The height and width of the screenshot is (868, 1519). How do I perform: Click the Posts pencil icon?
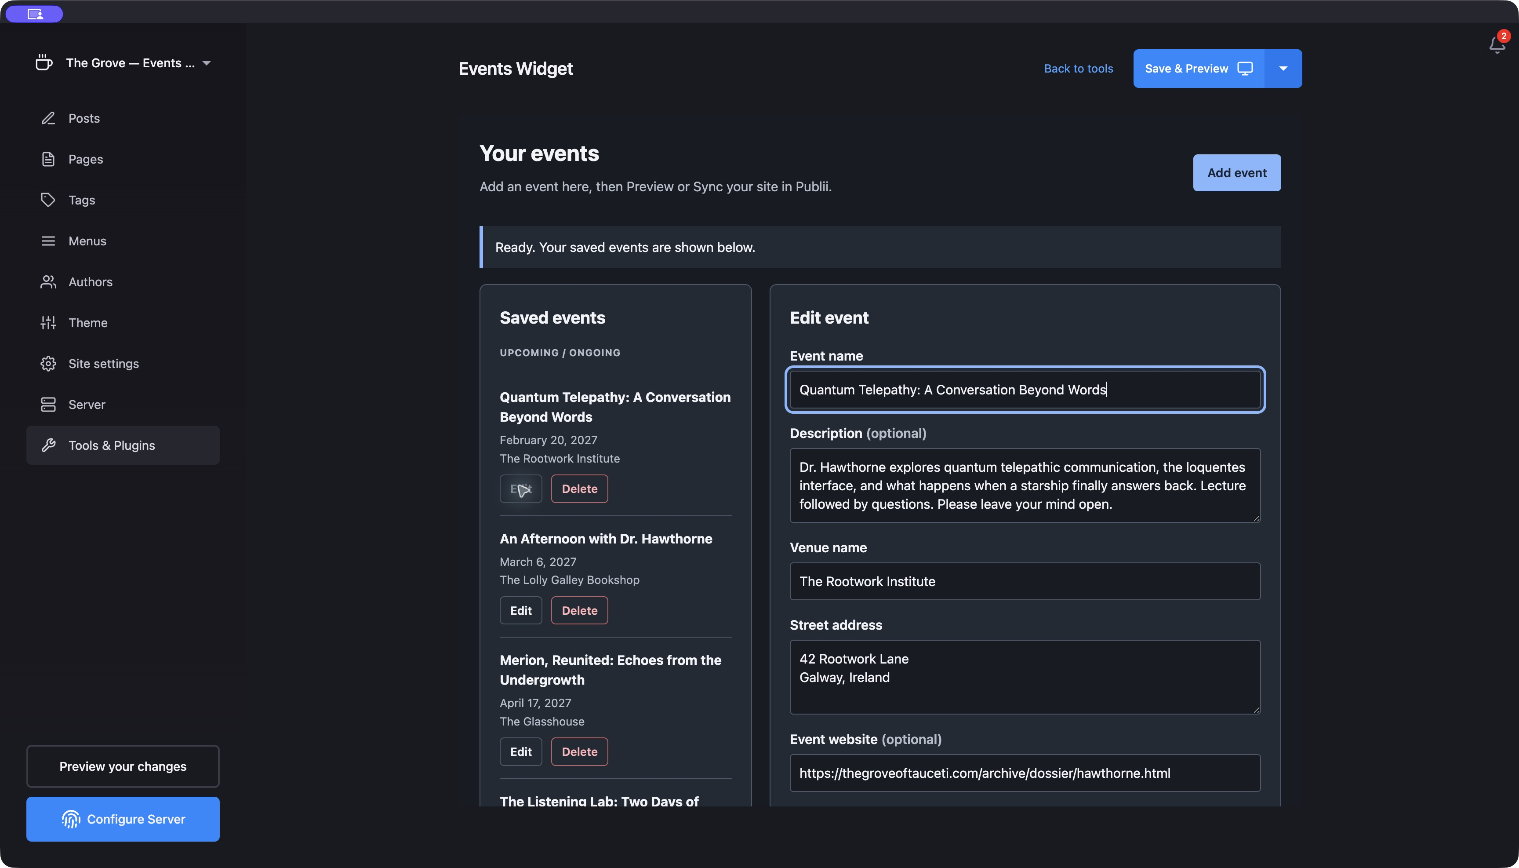click(48, 118)
